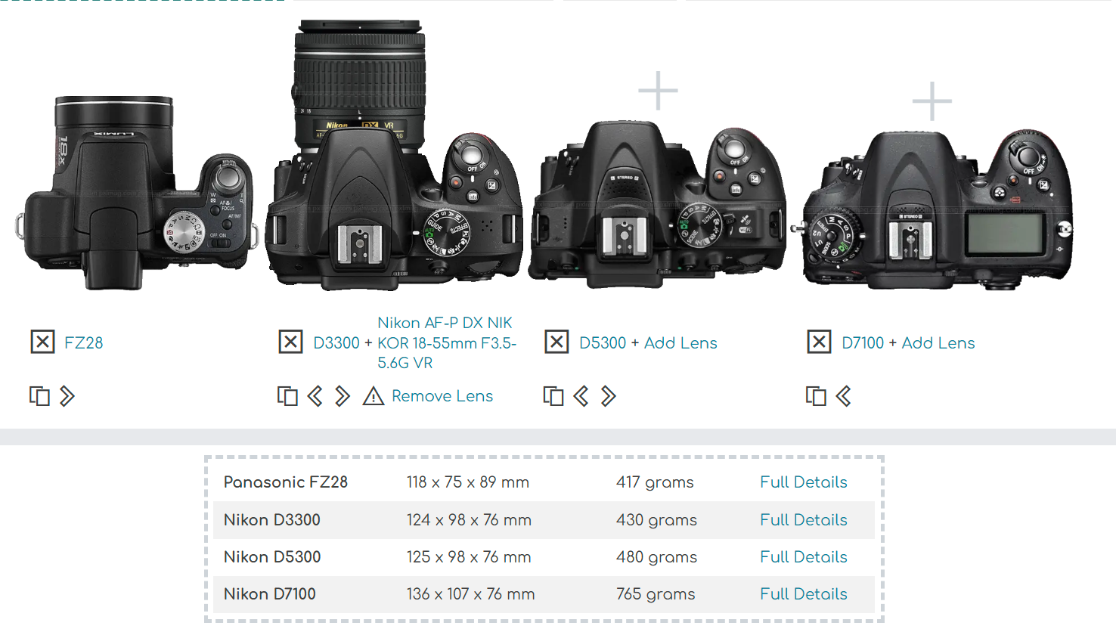Click Add Lens next to D7100

[938, 343]
